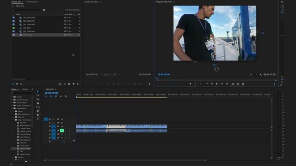Select the Track Select Forward tool
The width and height of the screenshot is (296, 166).
(38, 95)
